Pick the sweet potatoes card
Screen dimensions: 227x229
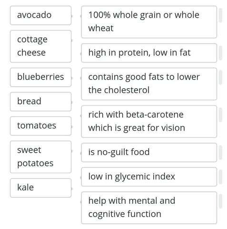(x=40, y=157)
